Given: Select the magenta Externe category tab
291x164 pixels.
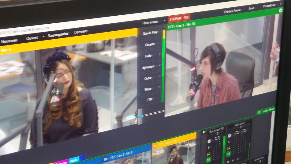Looking at the screenshot, I should (x=61, y=162).
